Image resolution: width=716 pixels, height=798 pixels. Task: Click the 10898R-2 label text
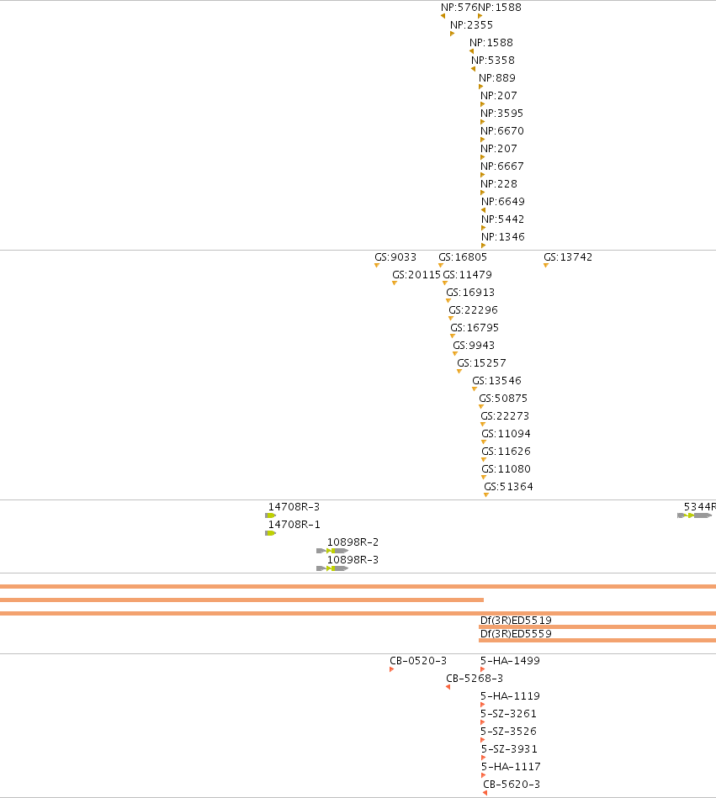tap(353, 542)
